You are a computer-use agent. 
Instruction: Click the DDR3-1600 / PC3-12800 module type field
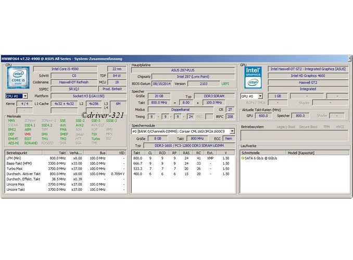pyautogui.click(x=189, y=146)
